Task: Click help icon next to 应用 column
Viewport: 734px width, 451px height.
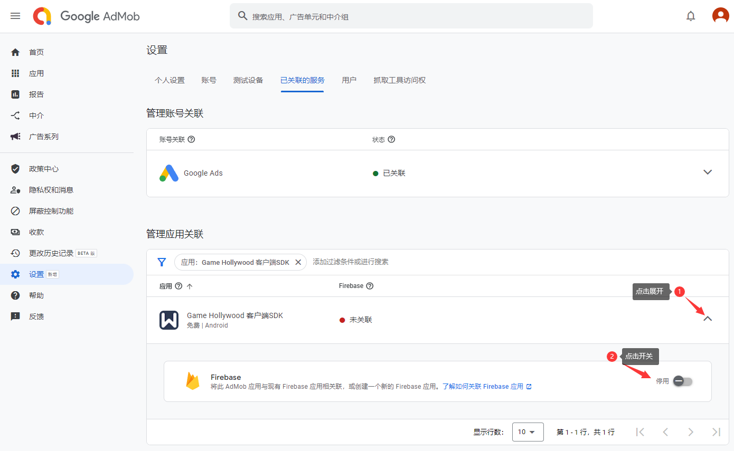Action: tap(178, 286)
